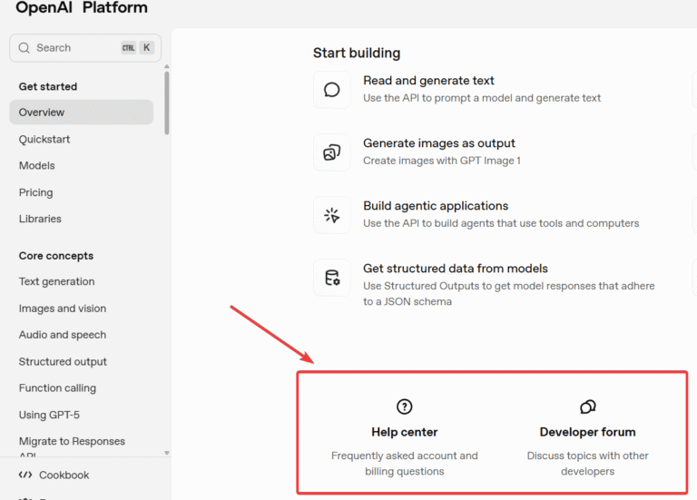Go to the Models page

pyautogui.click(x=37, y=166)
